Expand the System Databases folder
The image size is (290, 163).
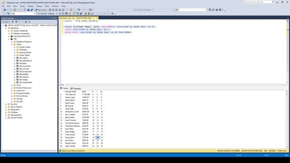click(x=9, y=31)
